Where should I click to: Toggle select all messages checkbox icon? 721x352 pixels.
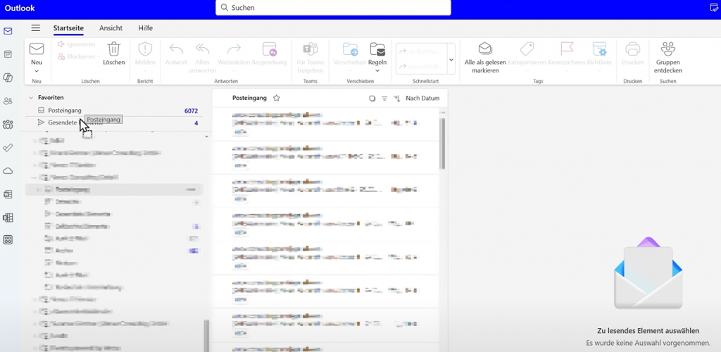pos(372,99)
